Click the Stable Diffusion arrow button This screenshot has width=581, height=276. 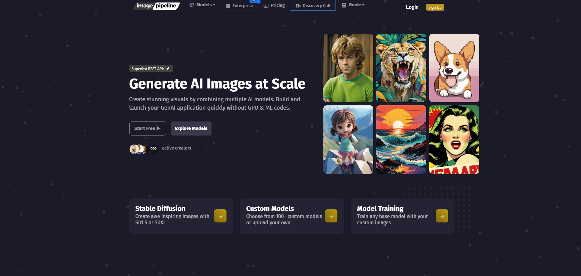[220, 216]
